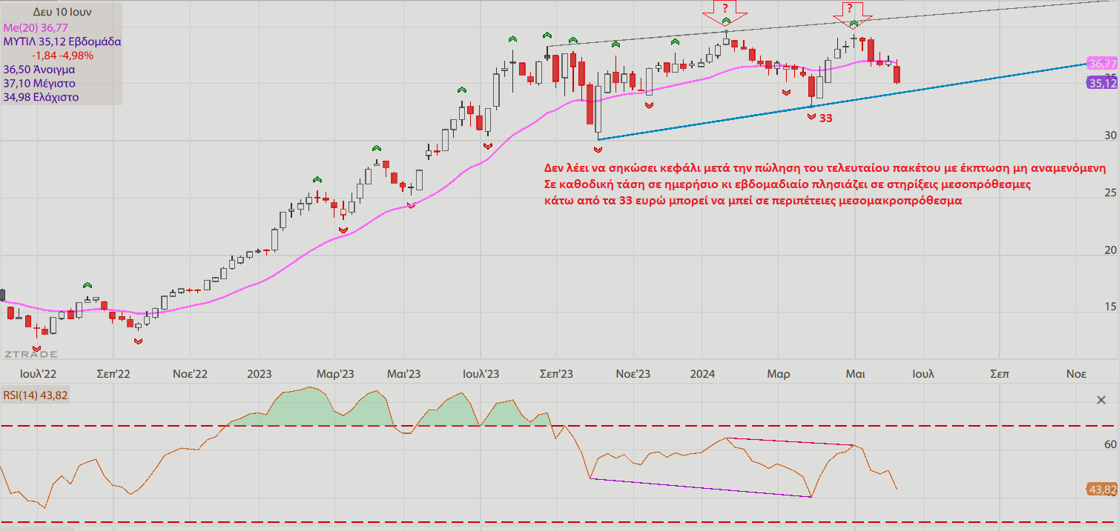Click the 2023 time axis label

click(x=260, y=374)
